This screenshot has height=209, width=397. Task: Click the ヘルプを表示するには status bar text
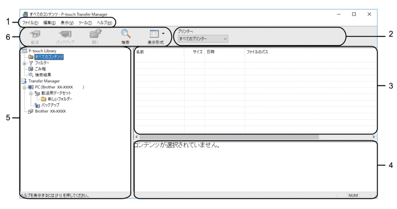click(55, 195)
